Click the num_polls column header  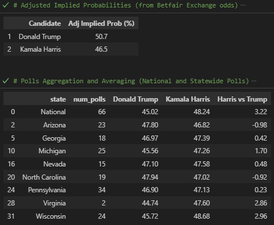pos(90,99)
